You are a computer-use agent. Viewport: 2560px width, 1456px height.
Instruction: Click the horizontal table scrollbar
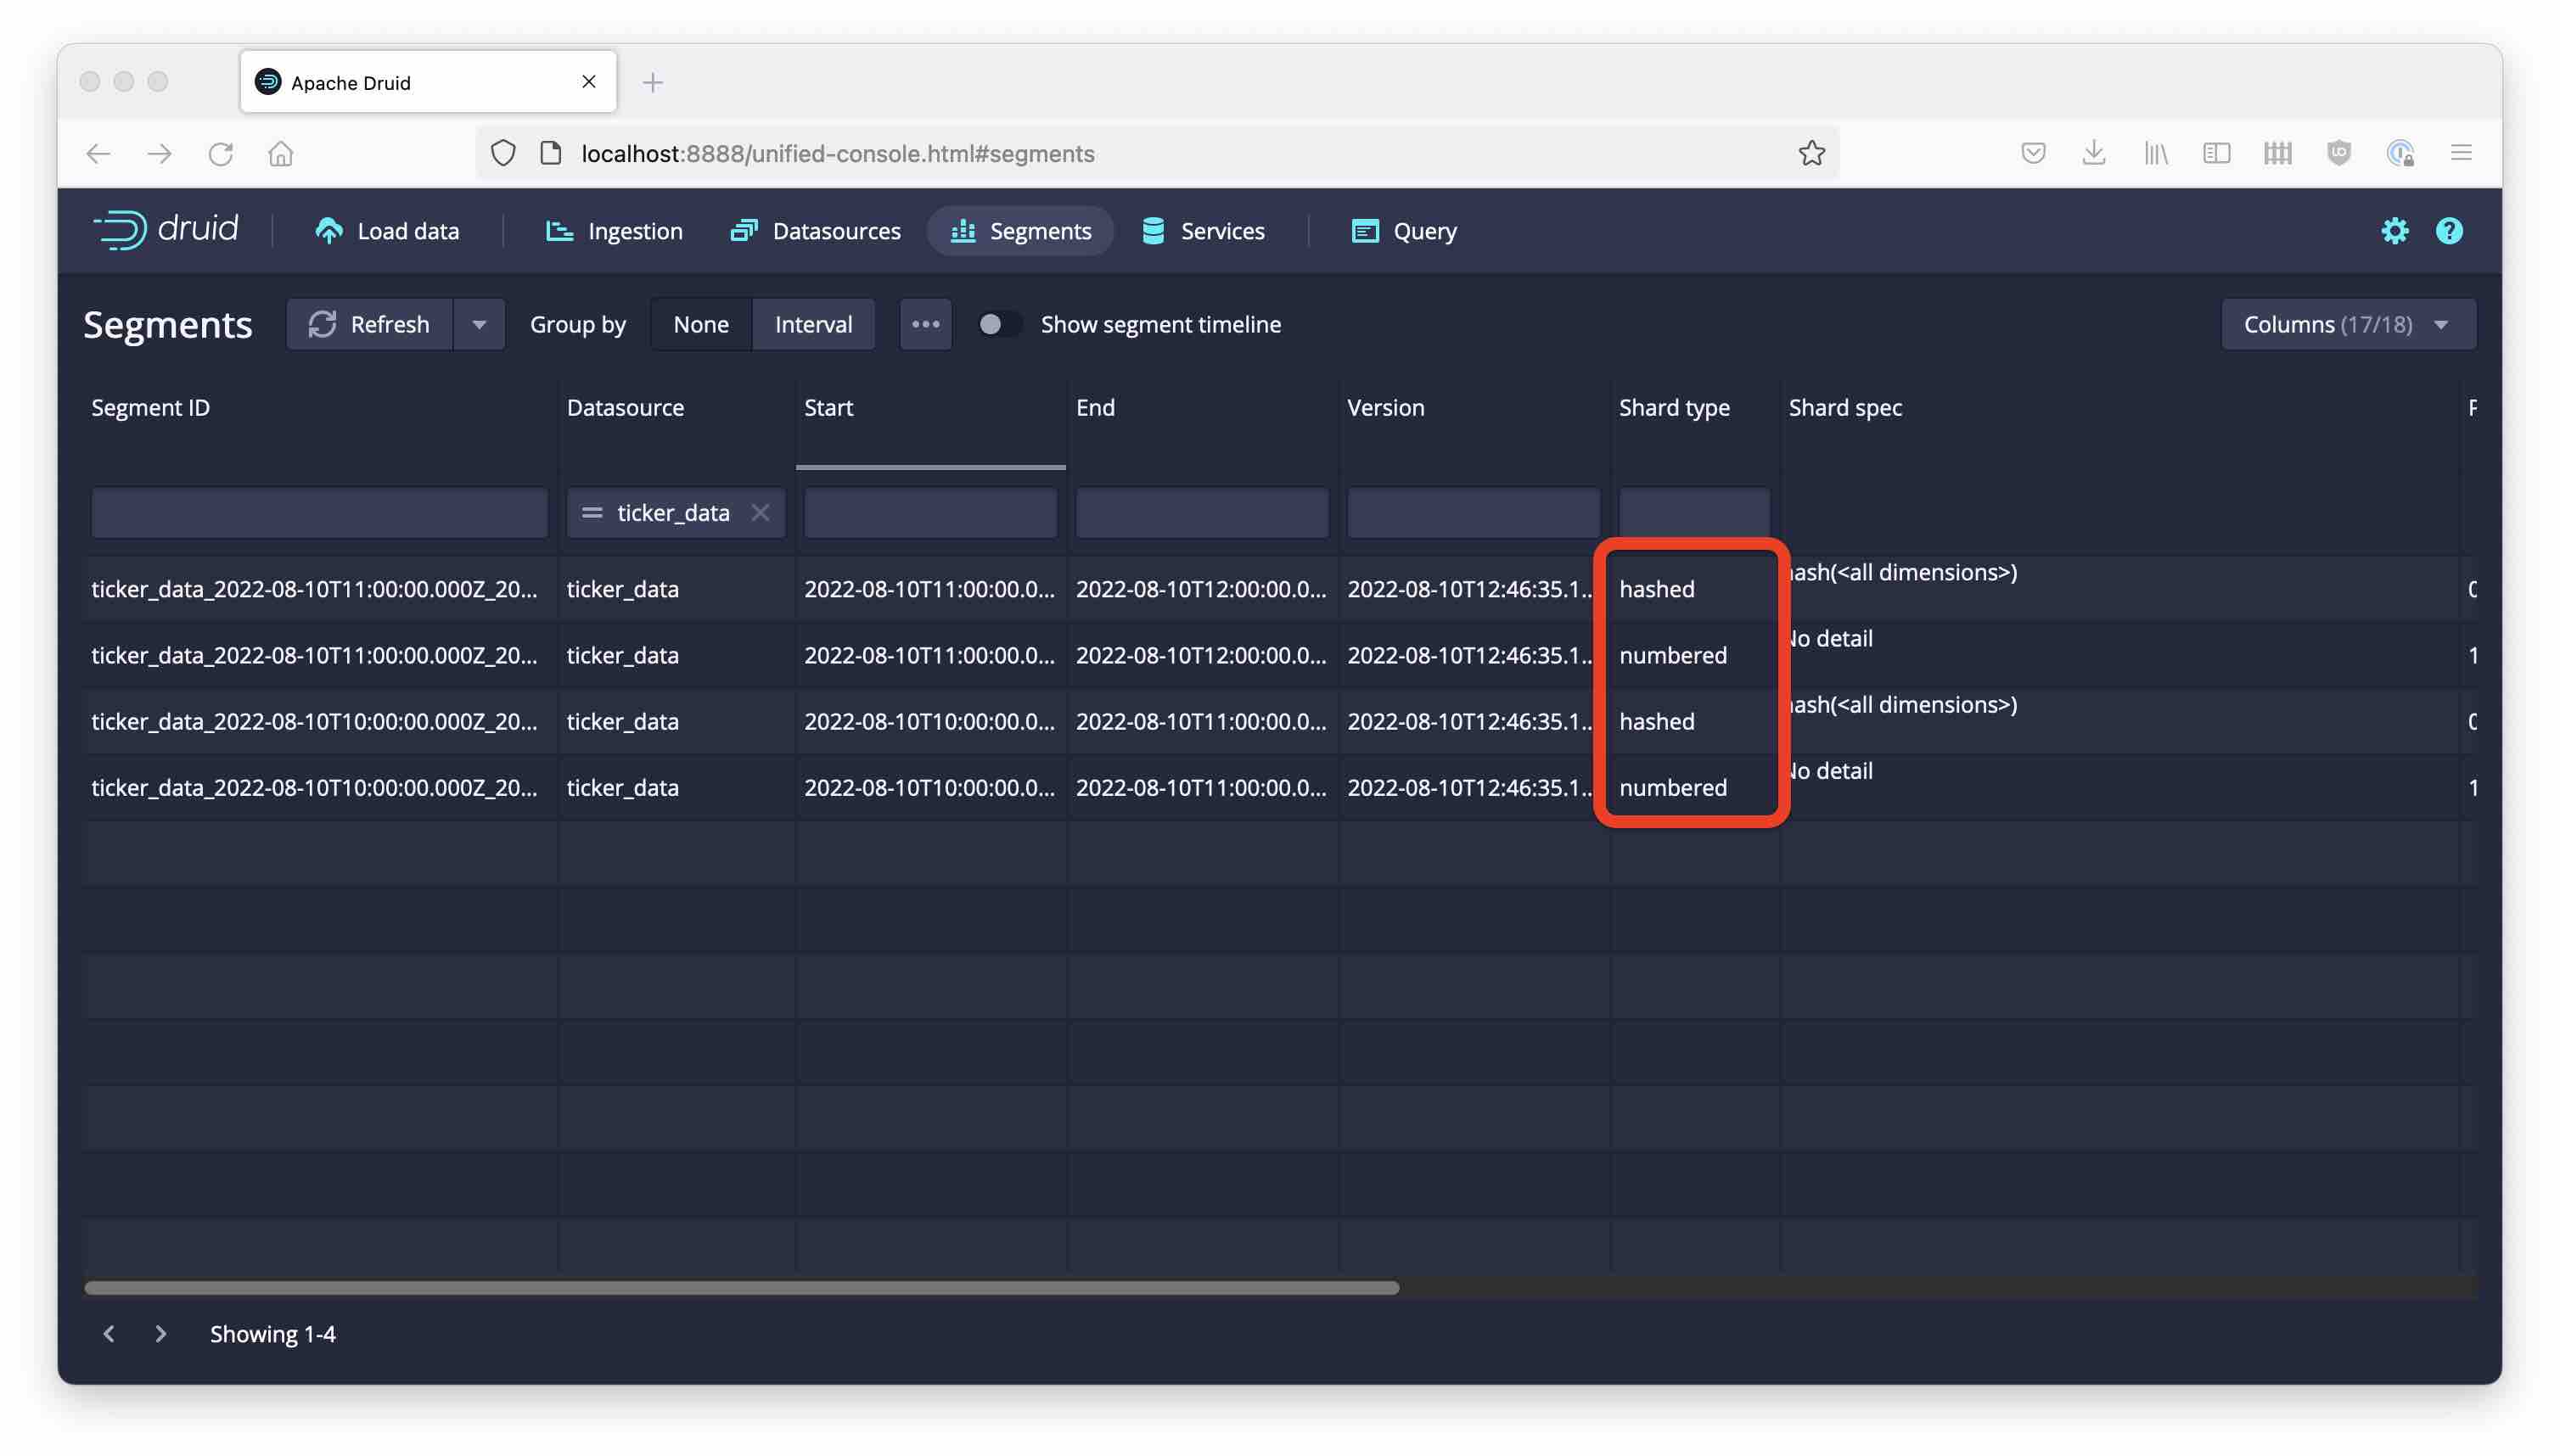740,1288
